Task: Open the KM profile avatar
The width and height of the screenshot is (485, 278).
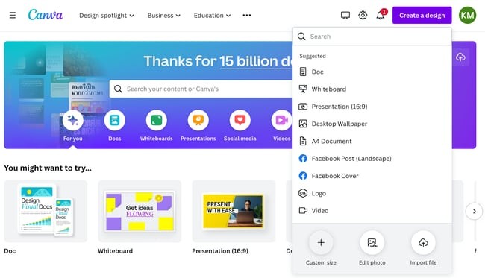Action: (x=467, y=15)
